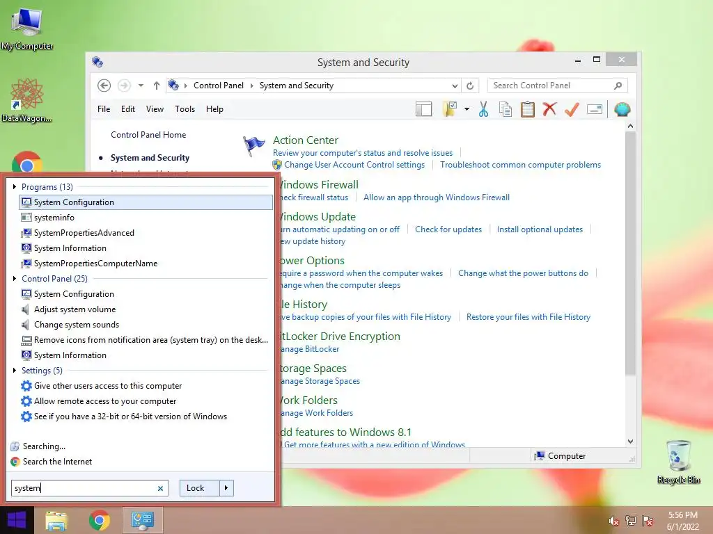713x534 pixels.
Task: Click Change what the power buttons do
Action: pos(523,273)
